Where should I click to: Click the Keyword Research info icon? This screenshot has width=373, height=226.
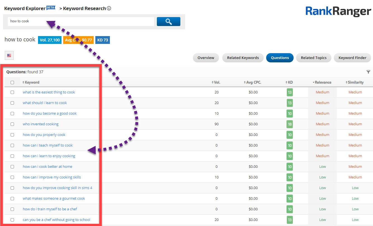click(109, 8)
